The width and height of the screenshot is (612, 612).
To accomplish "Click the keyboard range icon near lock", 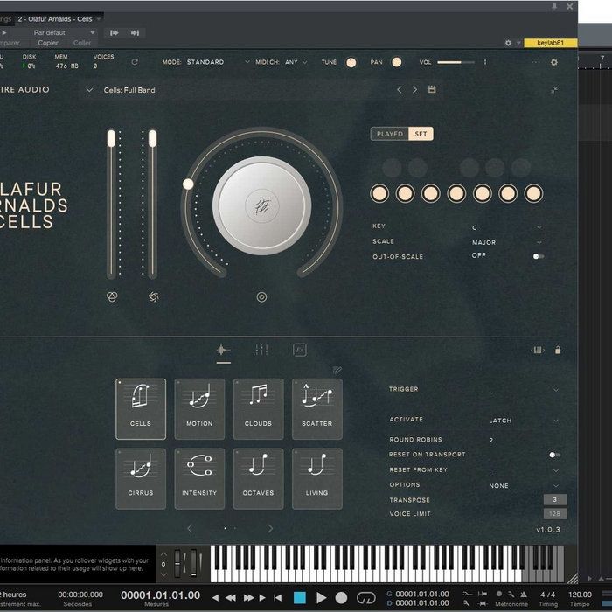I will [x=538, y=350].
